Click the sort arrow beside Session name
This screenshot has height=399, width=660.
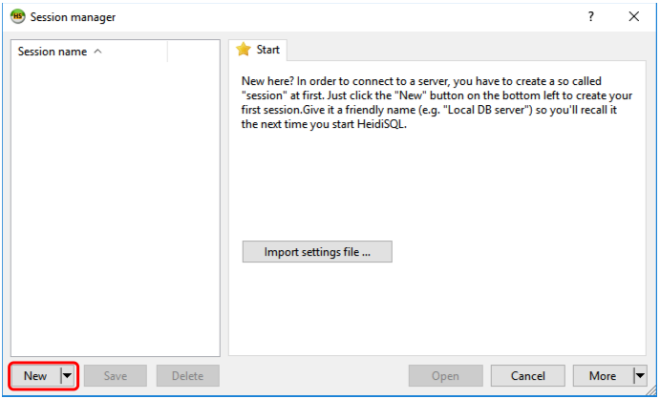click(x=97, y=51)
